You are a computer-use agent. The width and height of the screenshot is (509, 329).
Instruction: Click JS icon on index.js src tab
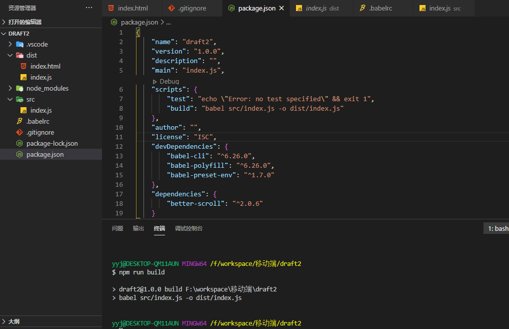[422, 9]
